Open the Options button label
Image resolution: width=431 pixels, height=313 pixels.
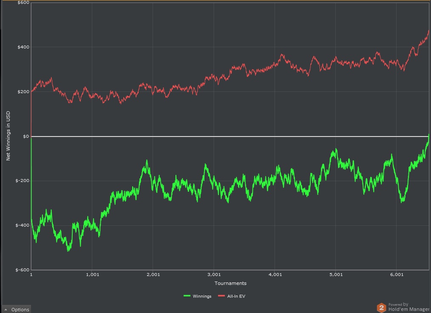(20, 310)
